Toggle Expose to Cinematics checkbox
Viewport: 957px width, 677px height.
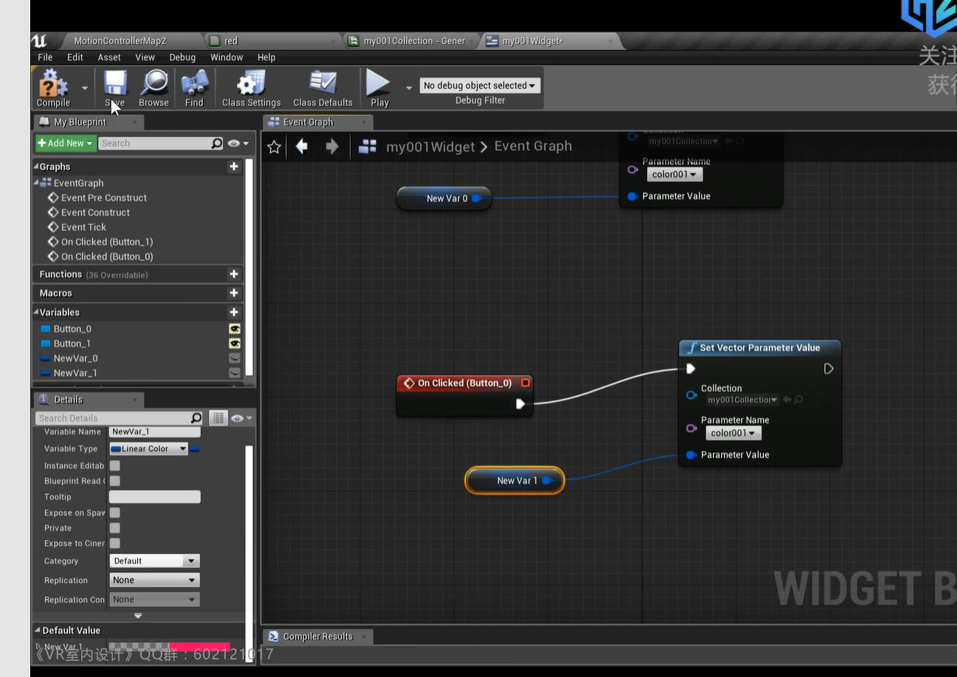click(115, 544)
